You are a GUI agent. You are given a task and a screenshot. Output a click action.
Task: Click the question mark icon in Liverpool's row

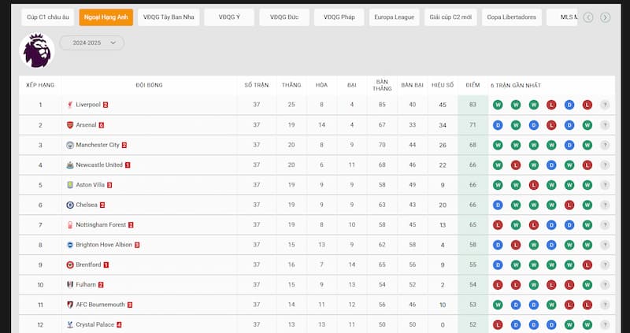click(x=605, y=105)
